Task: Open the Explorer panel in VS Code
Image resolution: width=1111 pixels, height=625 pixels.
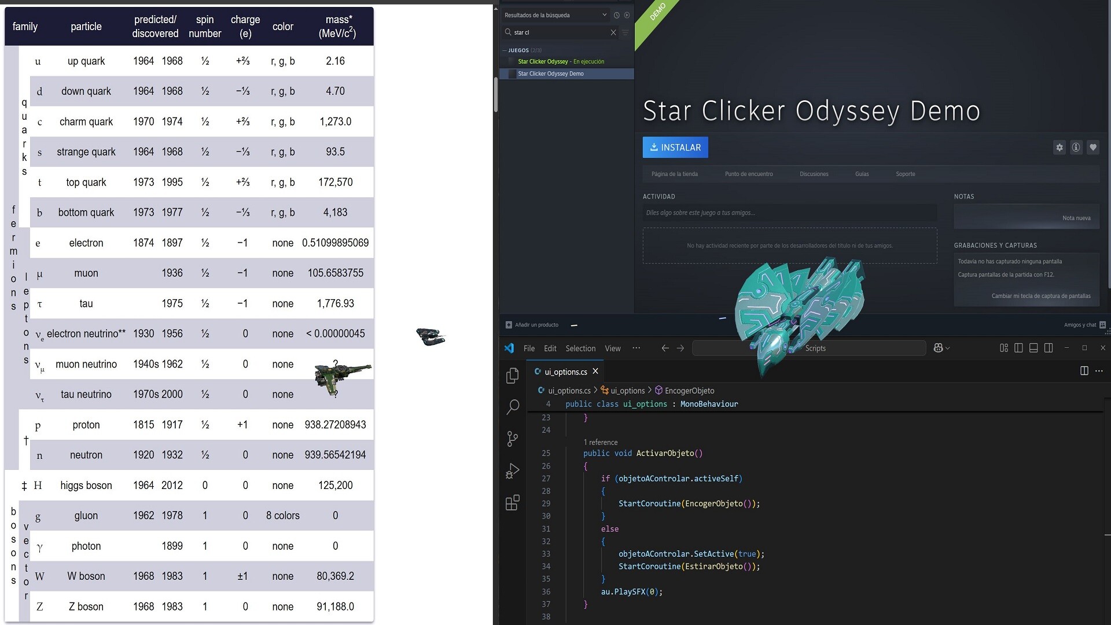Action: coord(512,376)
